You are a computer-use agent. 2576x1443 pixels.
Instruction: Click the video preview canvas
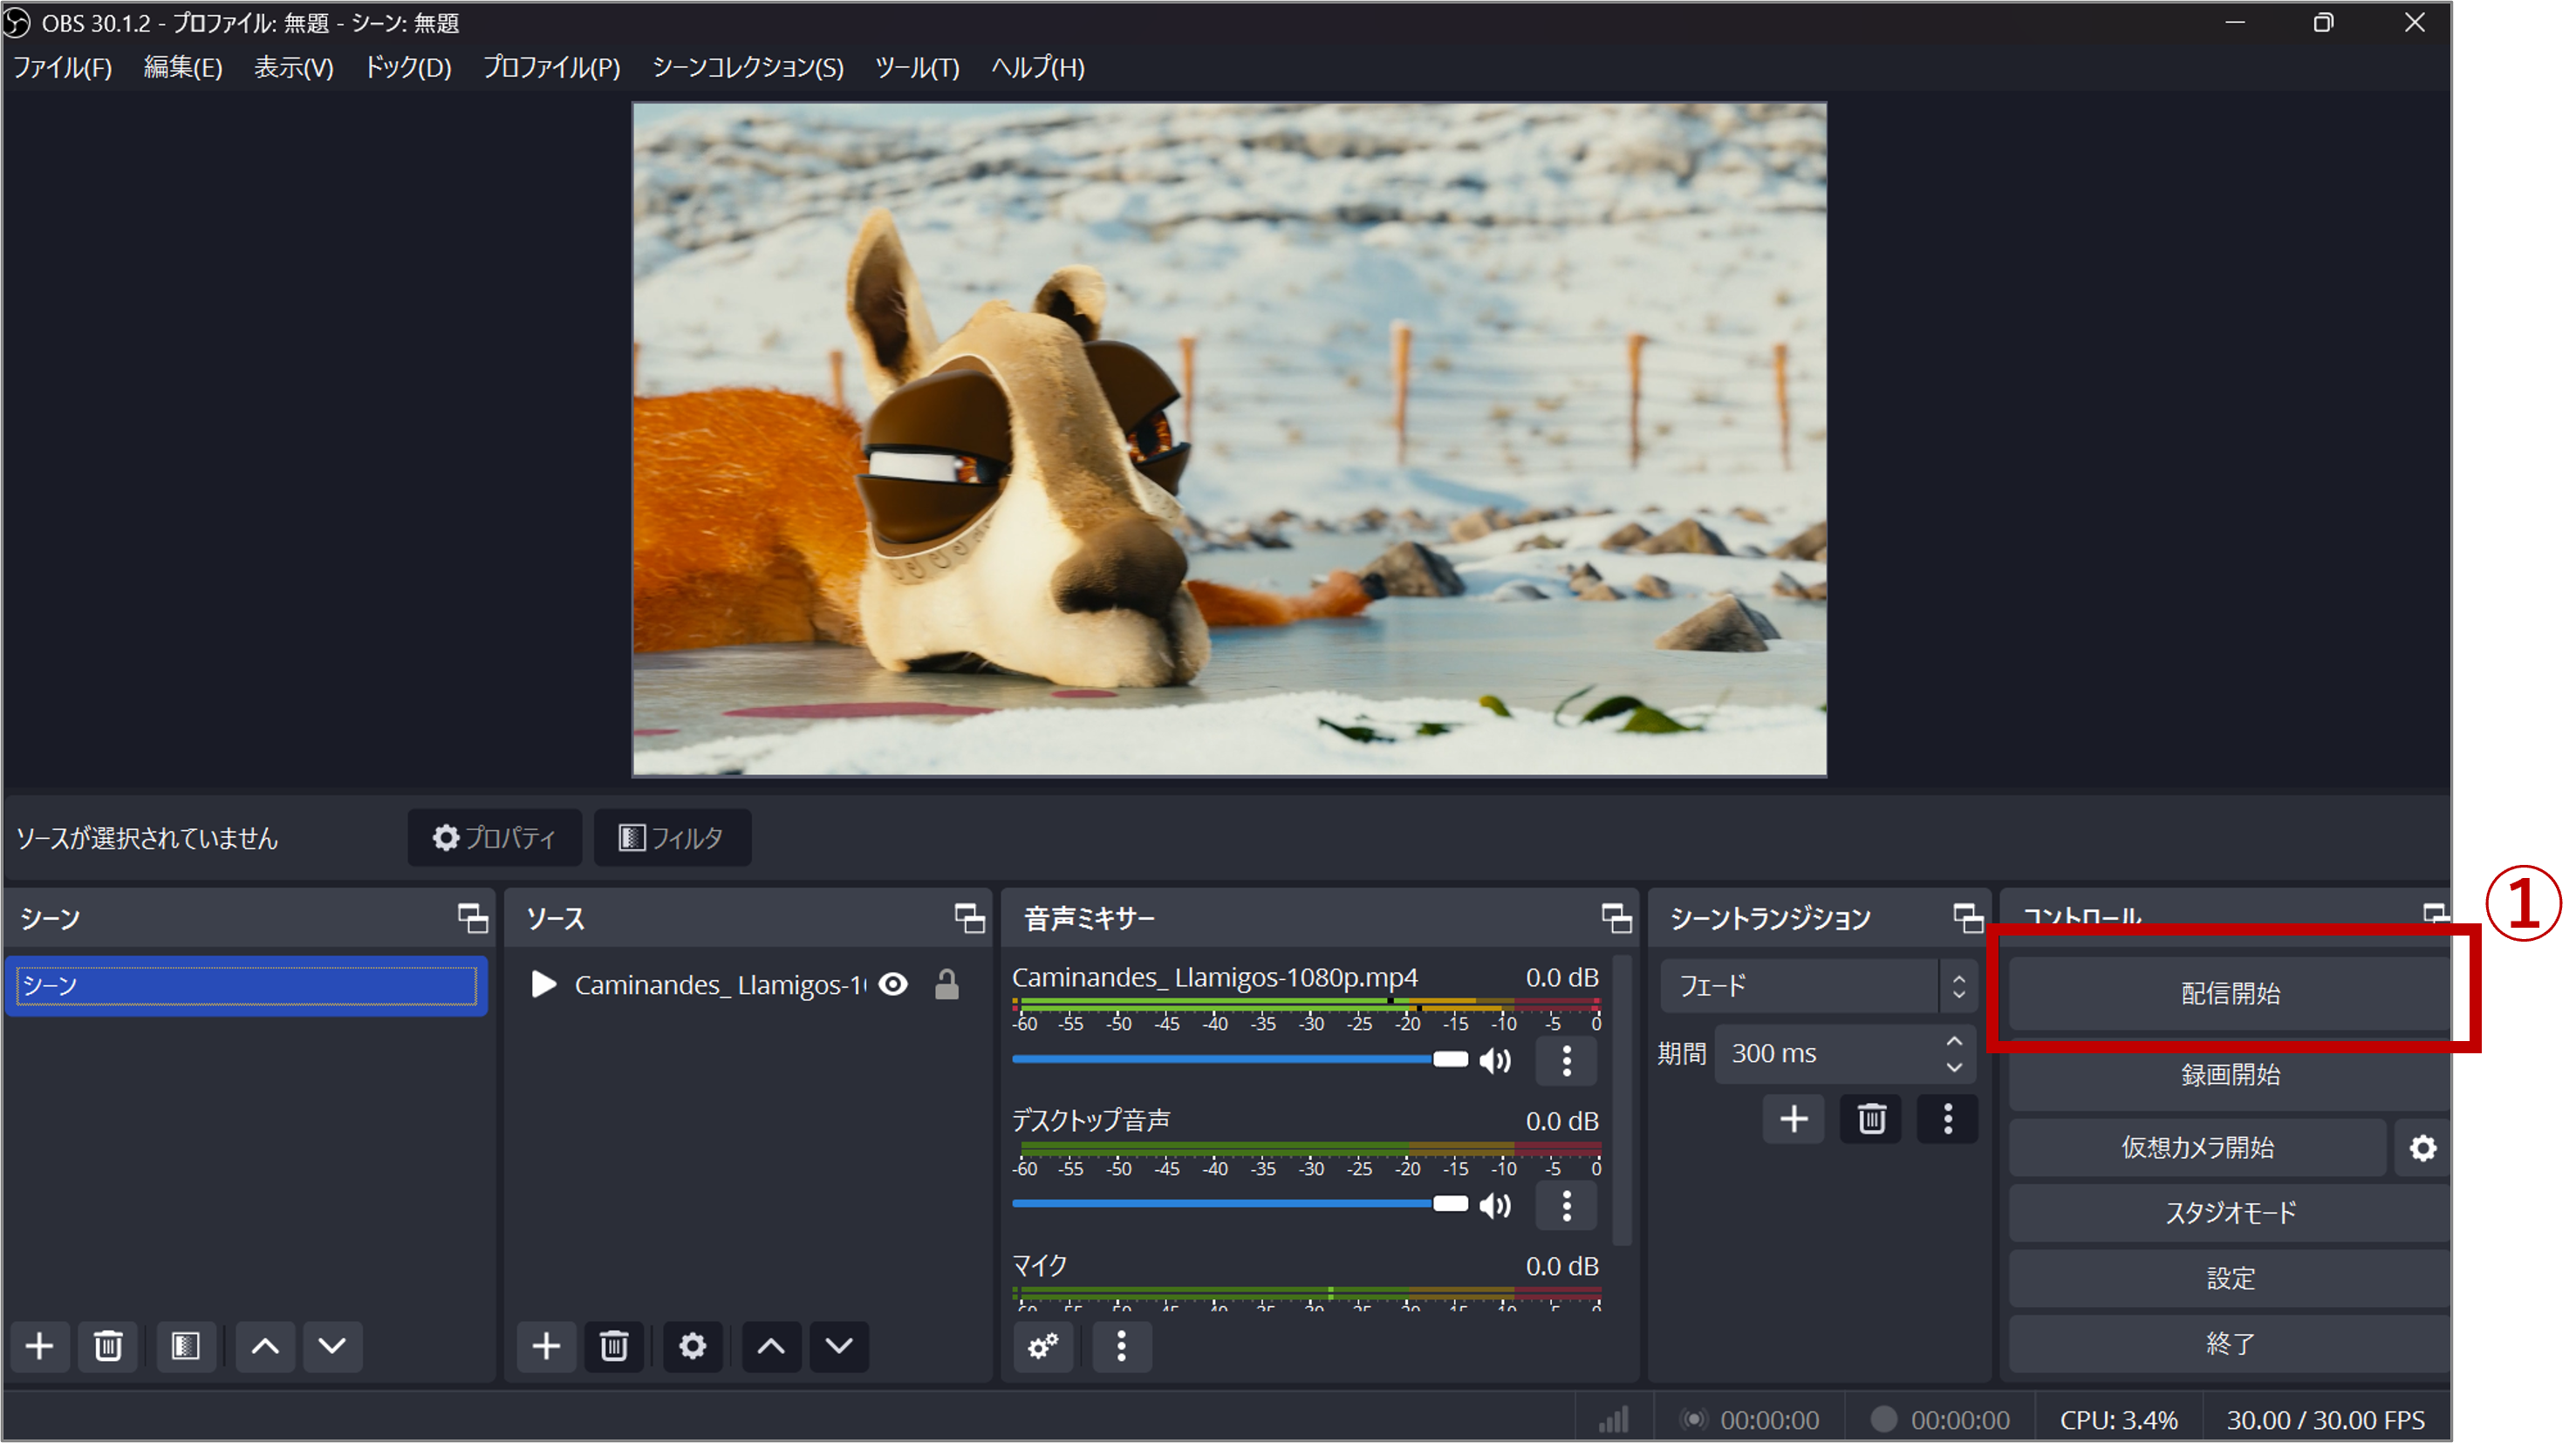[x=1229, y=439]
